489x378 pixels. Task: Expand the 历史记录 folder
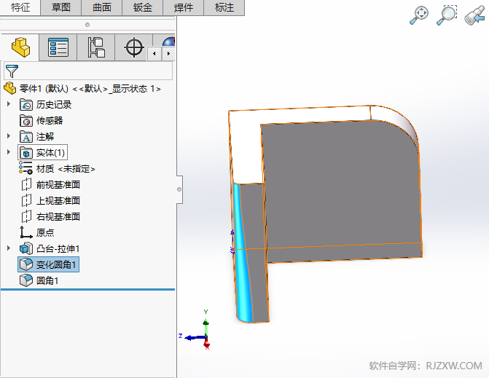click(9, 104)
